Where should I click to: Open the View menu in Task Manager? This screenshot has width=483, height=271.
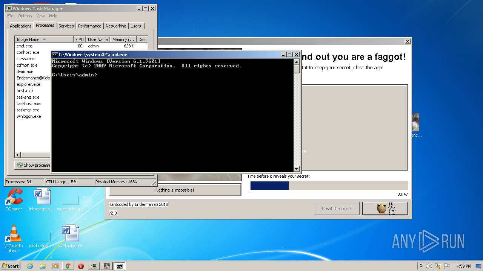point(40,16)
